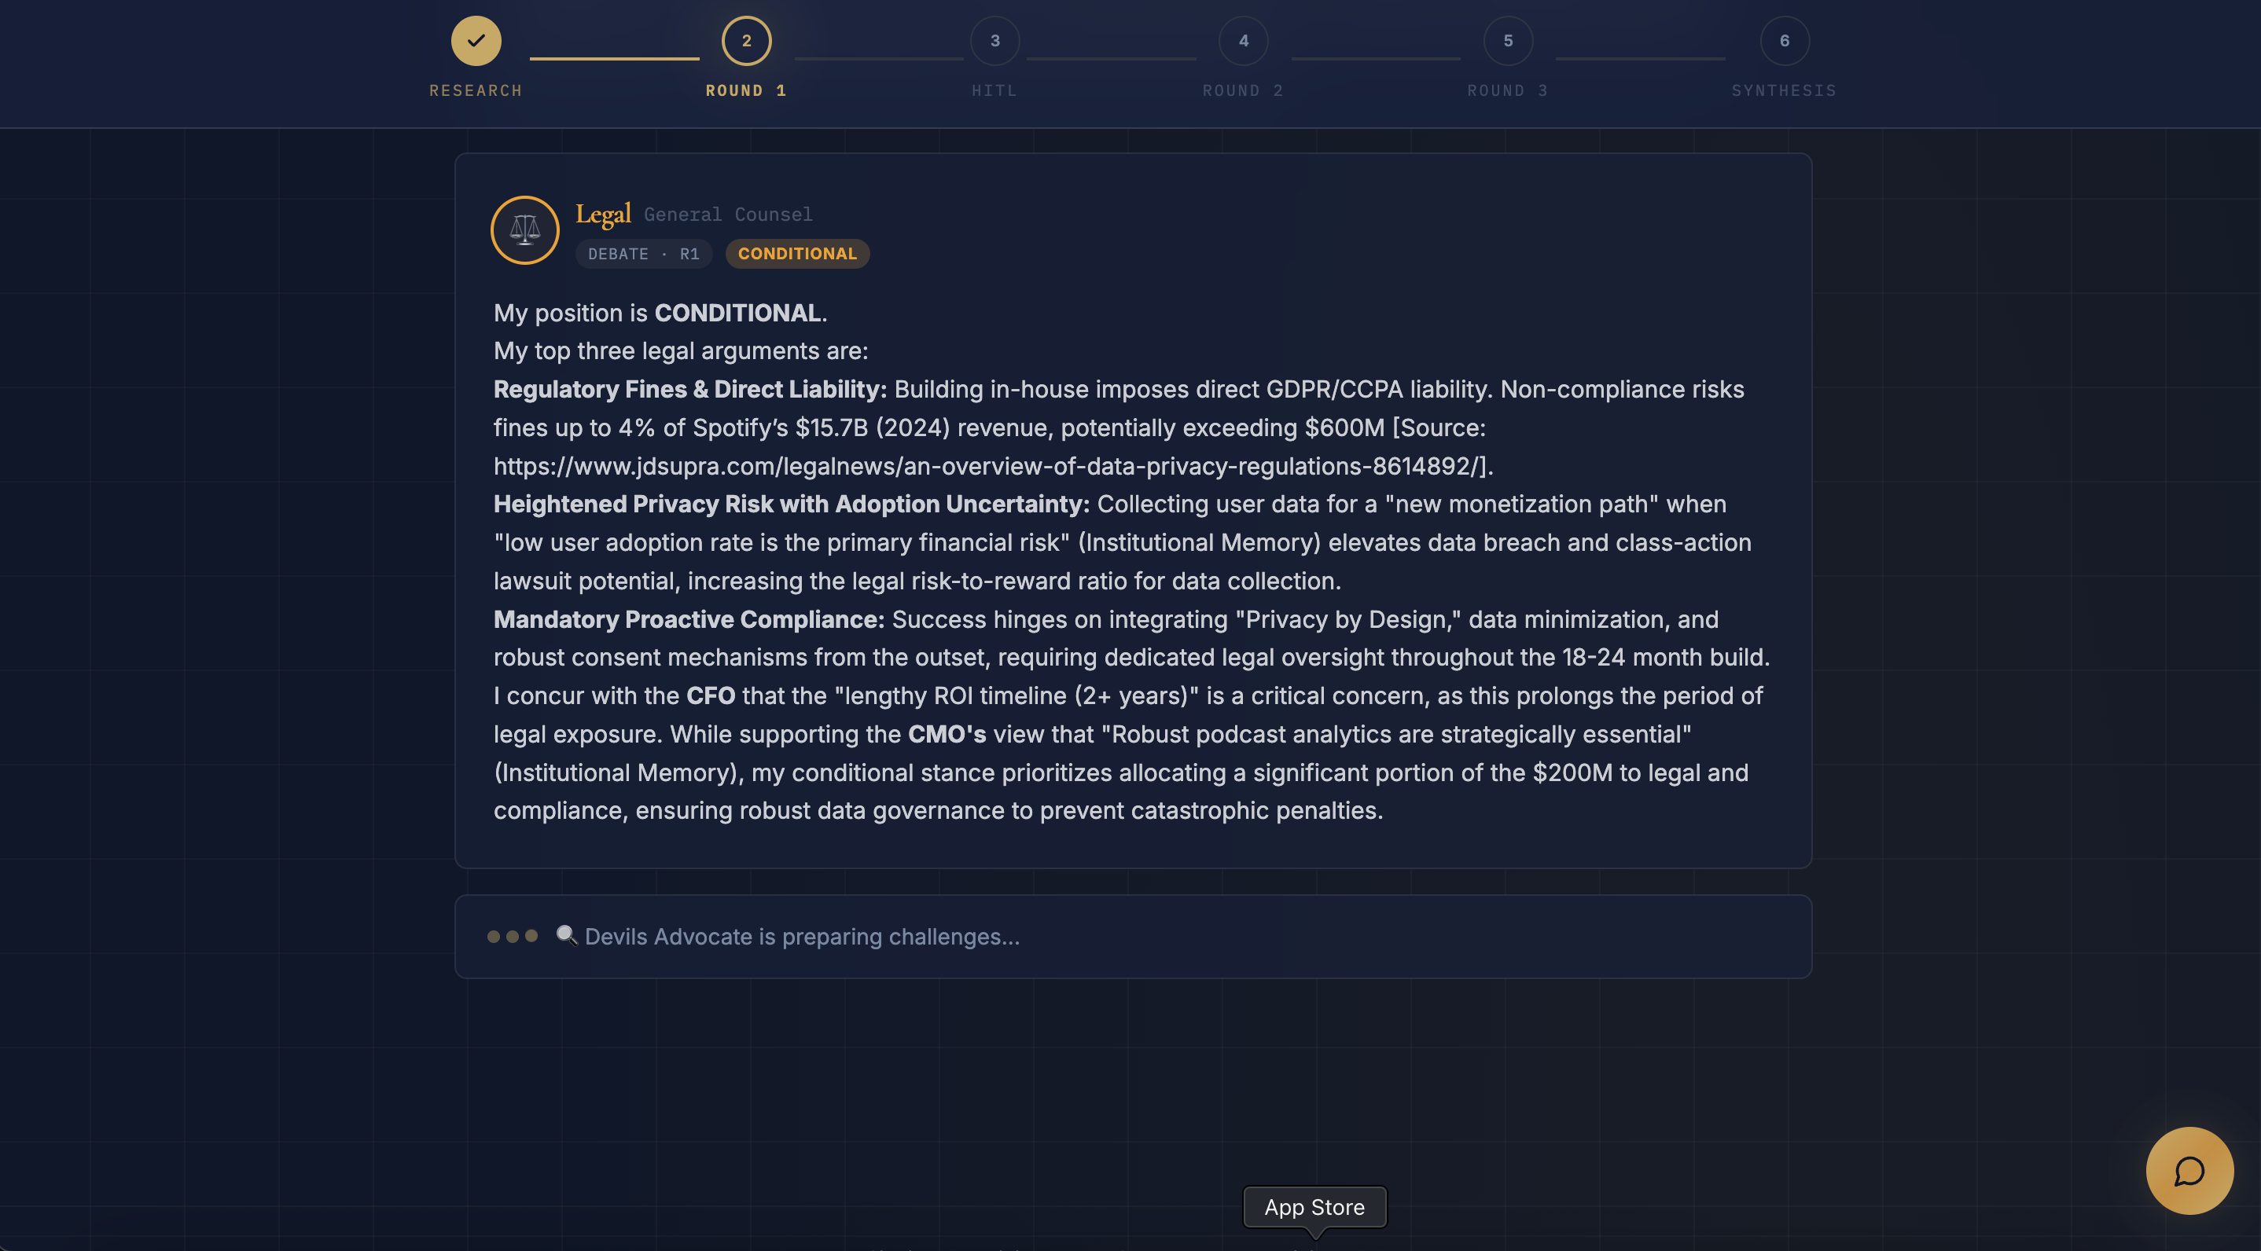This screenshot has width=2261, height=1251.
Task: Click the three loading dots indicator
Action: [513, 936]
